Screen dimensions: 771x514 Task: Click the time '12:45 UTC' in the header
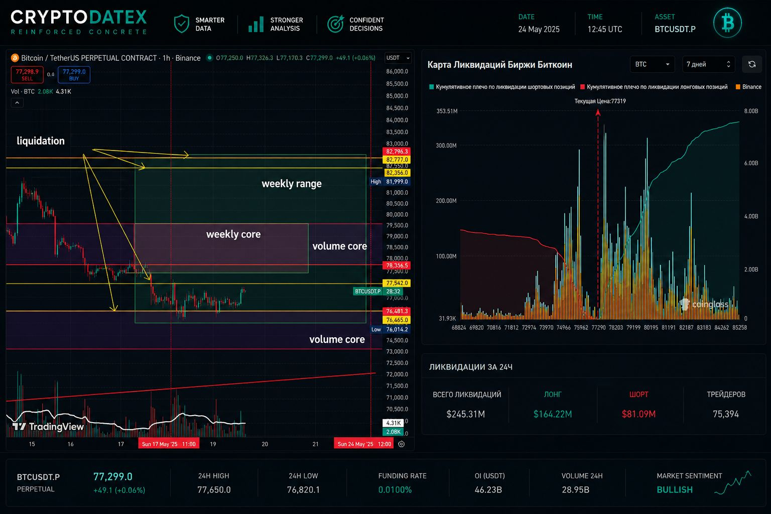pos(605,29)
